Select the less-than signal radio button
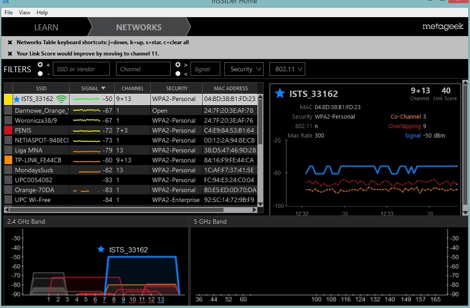The image size is (470, 308). (178, 74)
